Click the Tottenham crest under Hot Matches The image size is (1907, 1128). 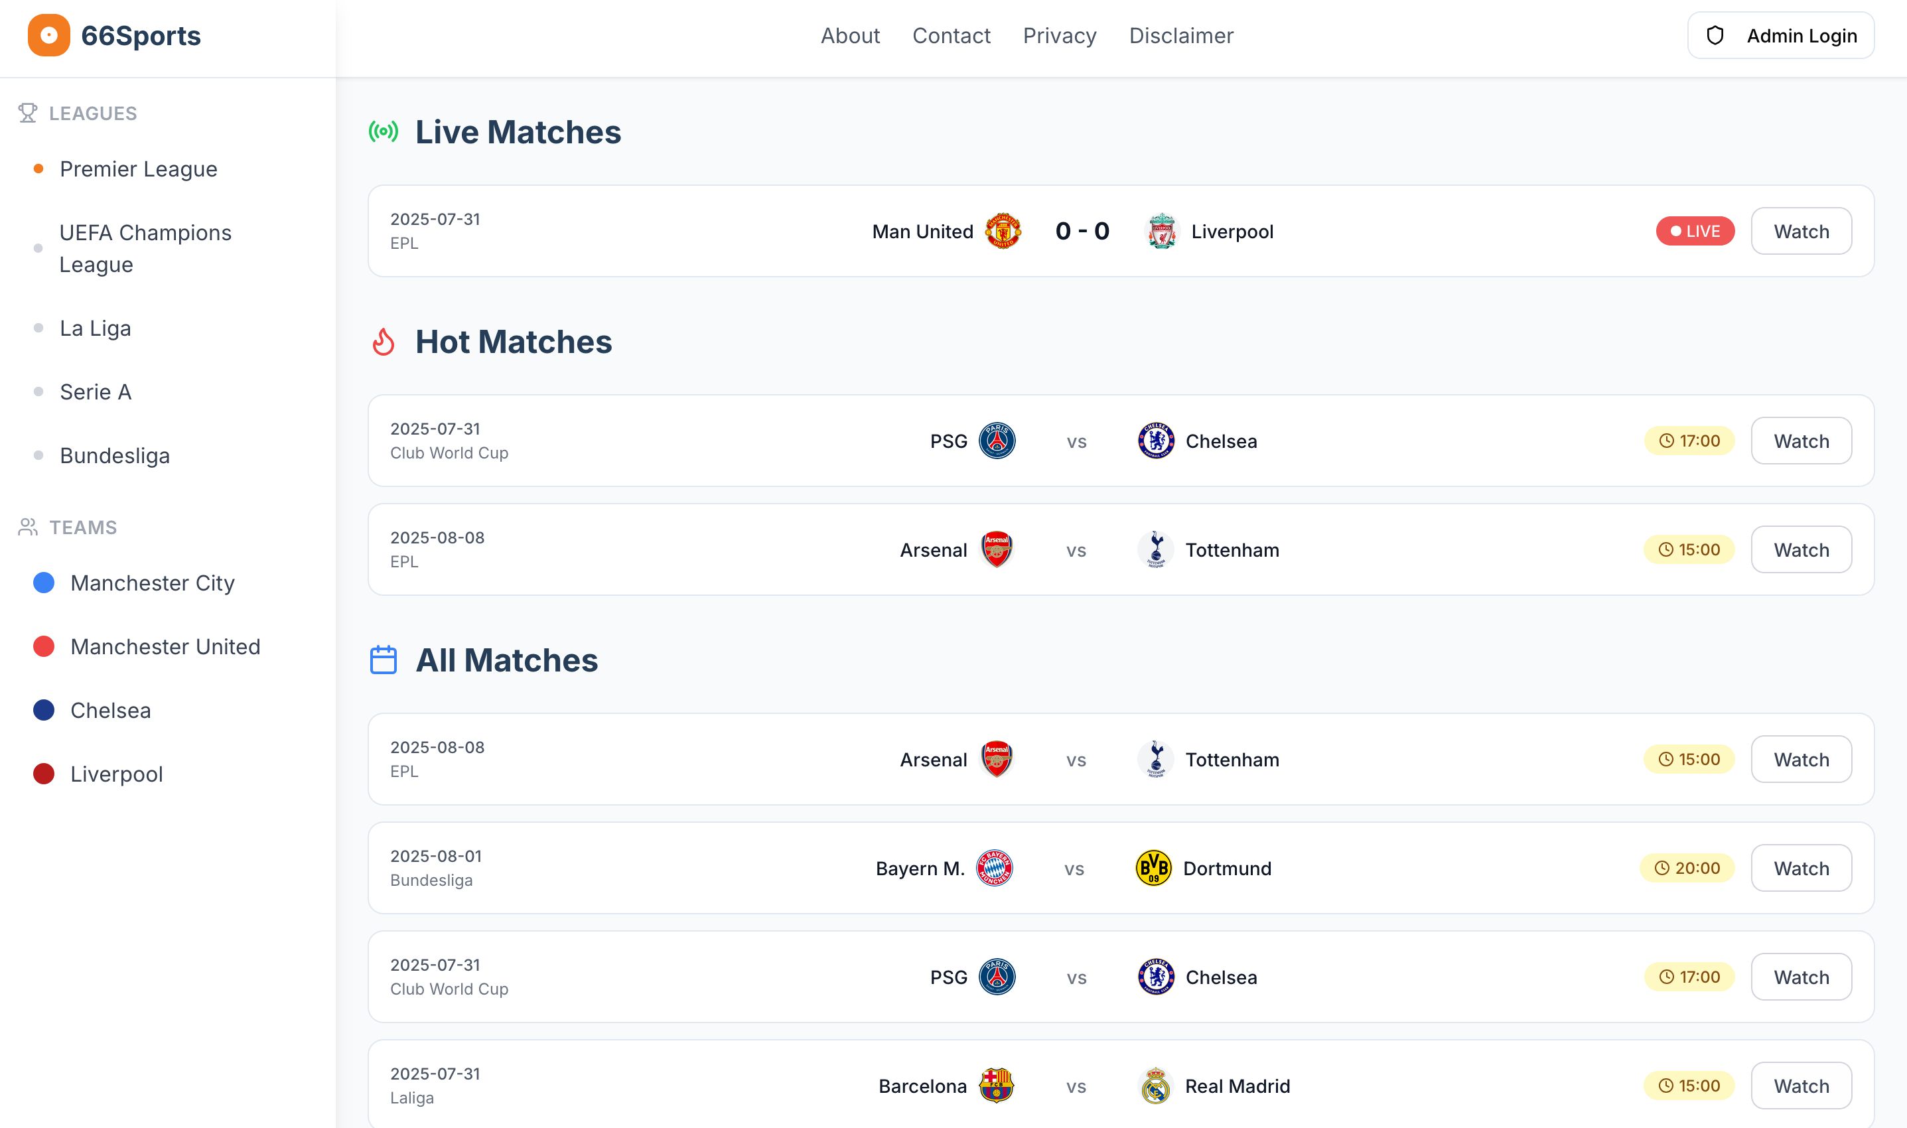(1155, 549)
